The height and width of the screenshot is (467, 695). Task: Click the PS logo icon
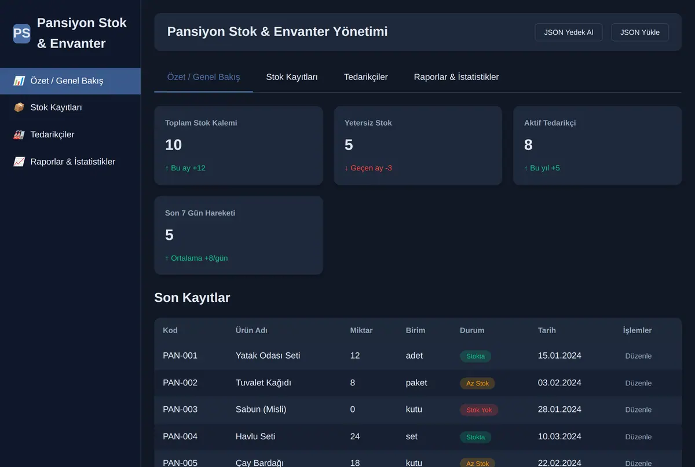pos(21,33)
